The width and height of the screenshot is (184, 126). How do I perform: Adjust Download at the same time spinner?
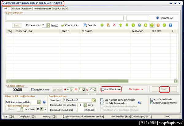86,105
